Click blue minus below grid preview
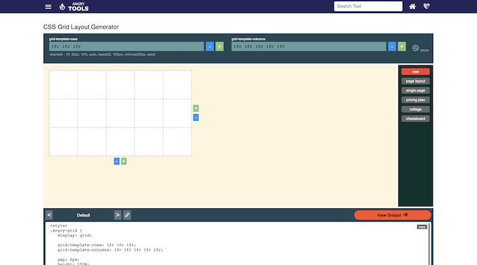 [116, 161]
